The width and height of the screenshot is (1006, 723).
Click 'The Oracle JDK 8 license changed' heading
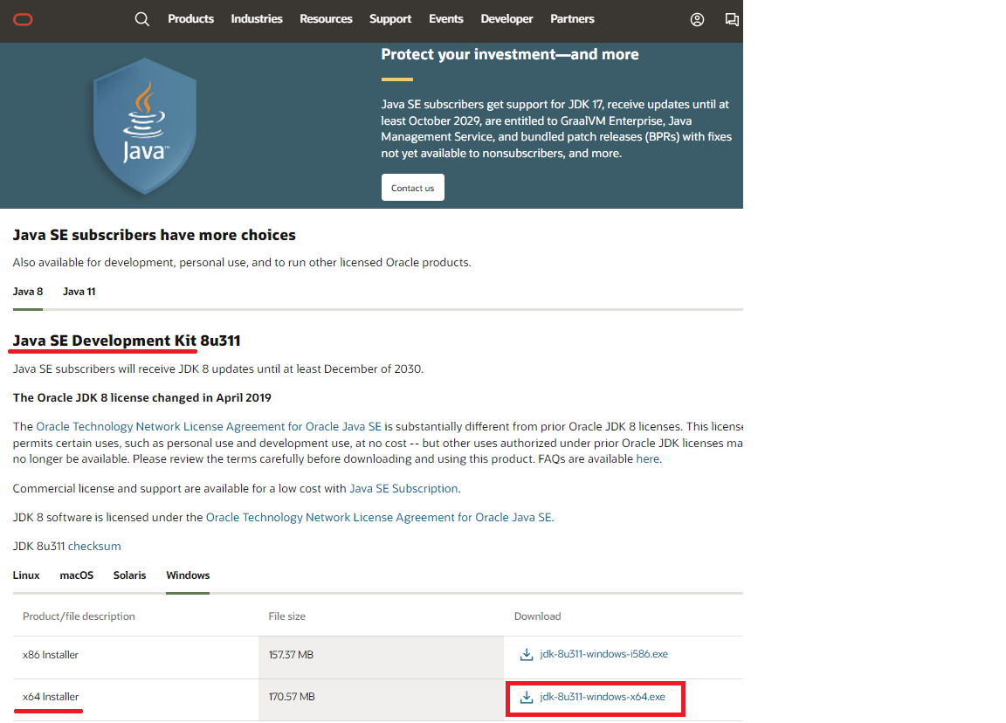pos(141,398)
